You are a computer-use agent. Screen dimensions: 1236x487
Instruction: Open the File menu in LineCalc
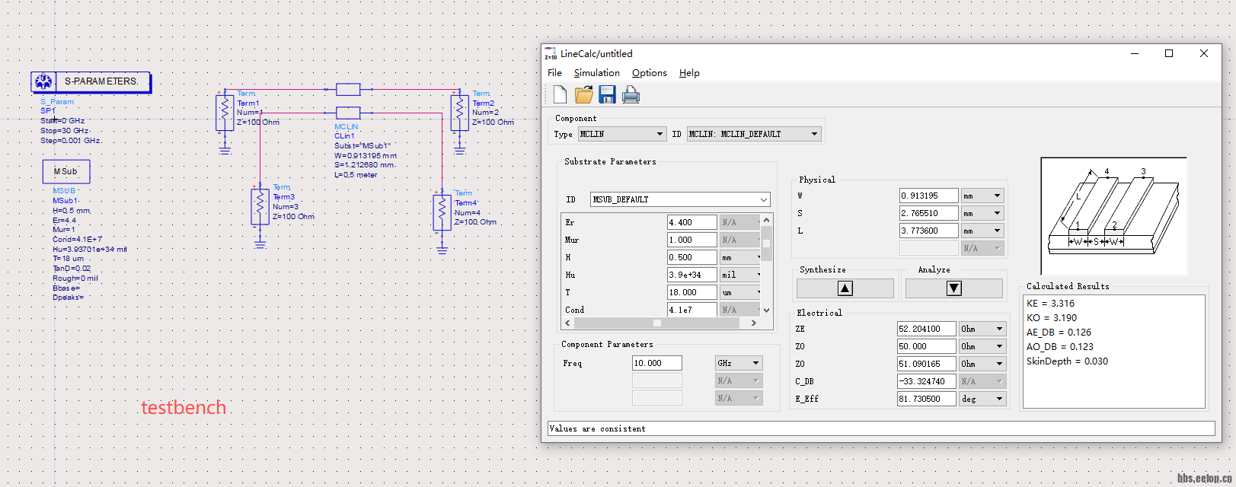(x=554, y=73)
